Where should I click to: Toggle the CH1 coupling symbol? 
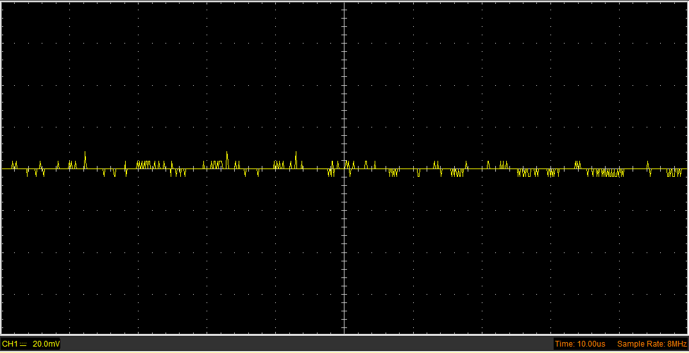tap(23, 344)
